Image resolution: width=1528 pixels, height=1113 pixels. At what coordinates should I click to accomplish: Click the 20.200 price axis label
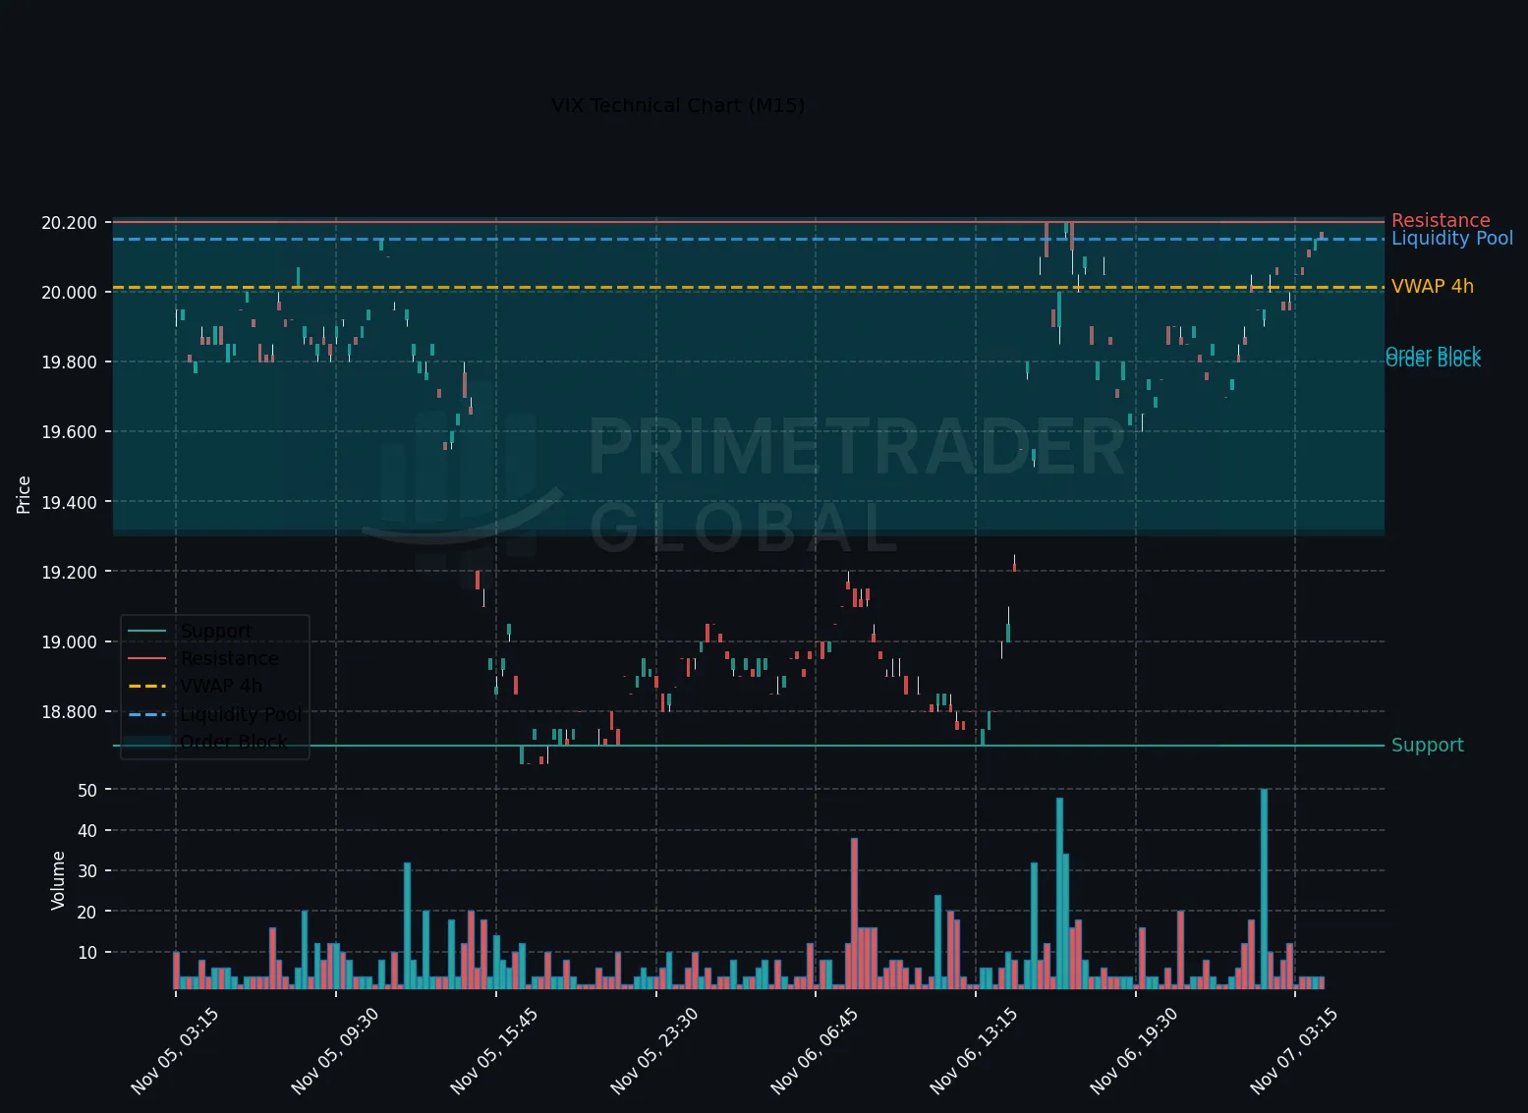[x=69, y=223]
